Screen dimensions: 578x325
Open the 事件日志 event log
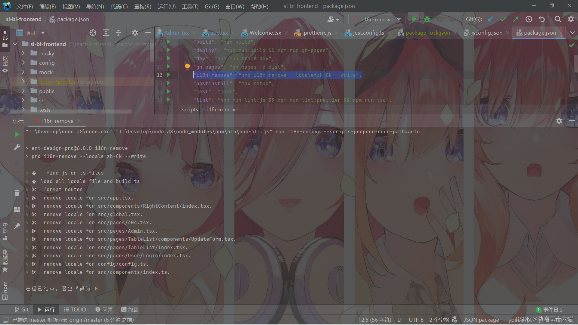tap(550, 310)
